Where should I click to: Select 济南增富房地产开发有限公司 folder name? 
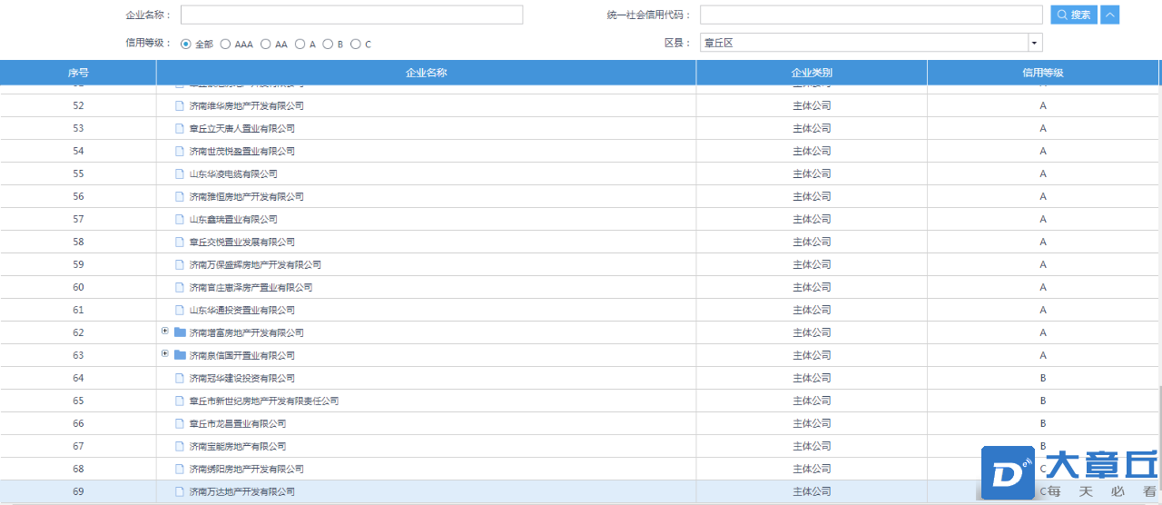click(x=247, y=333)
